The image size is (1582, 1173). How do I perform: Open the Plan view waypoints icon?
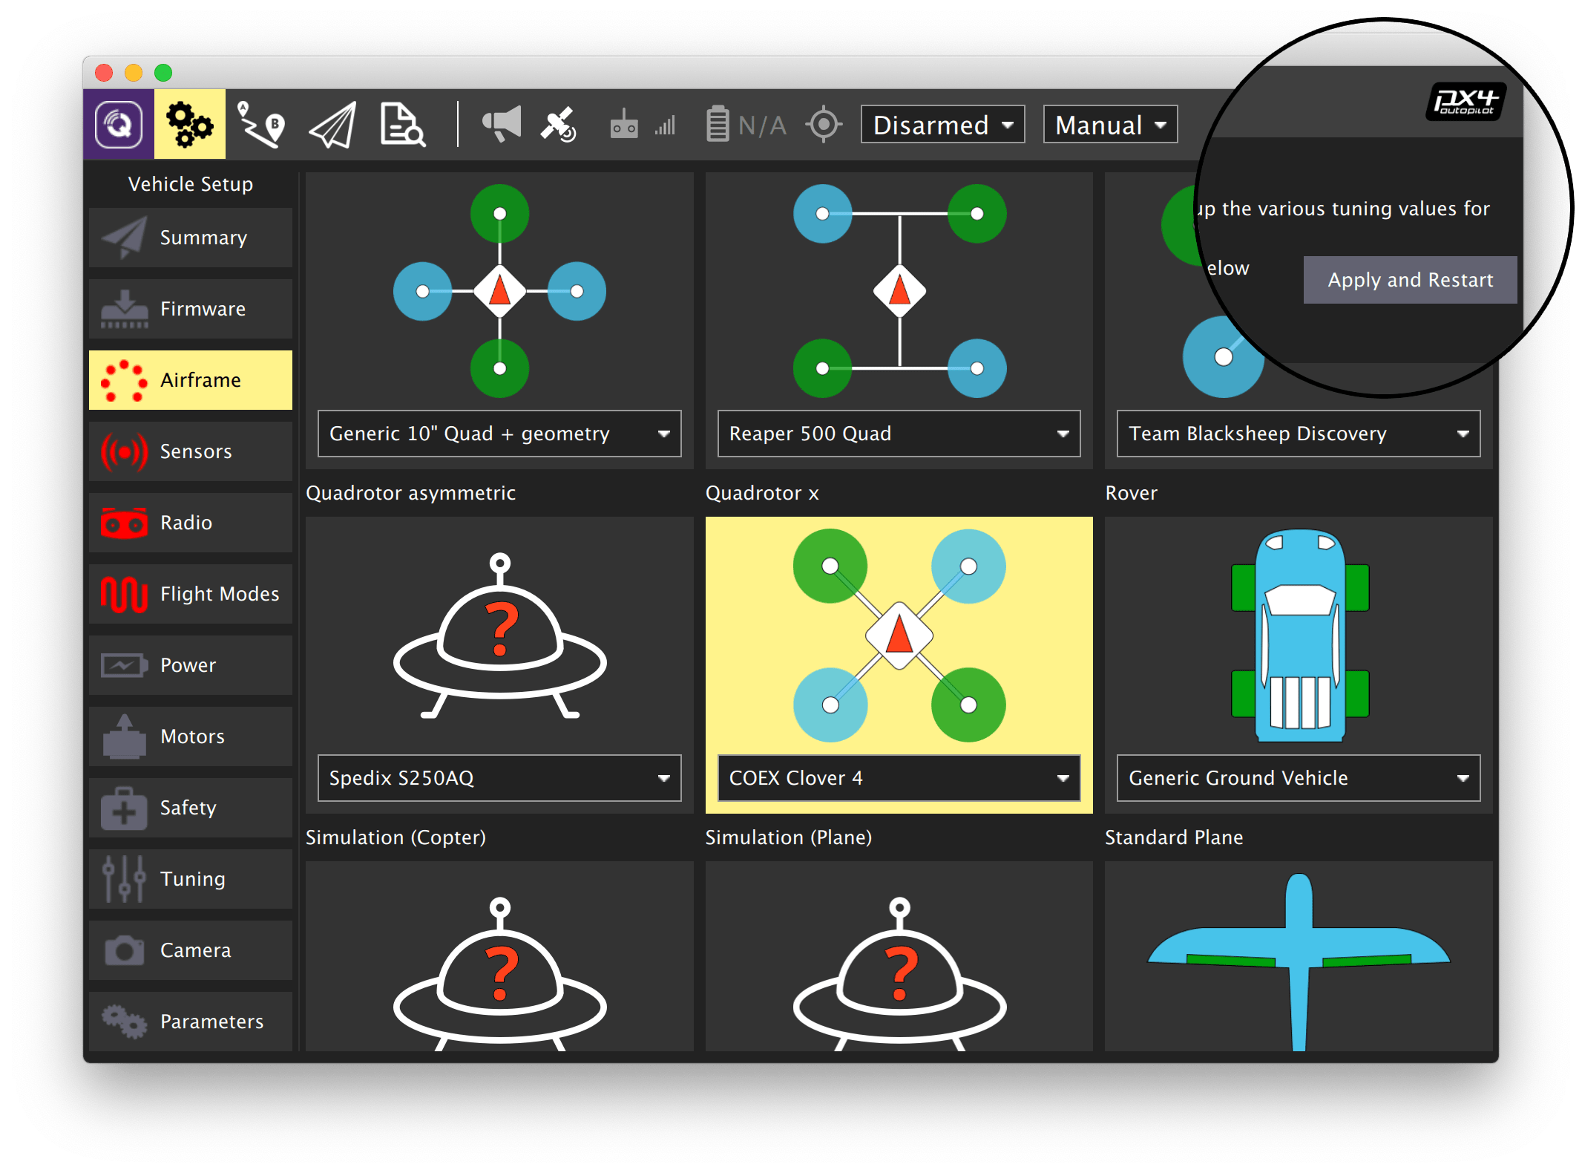pos(261,124)
